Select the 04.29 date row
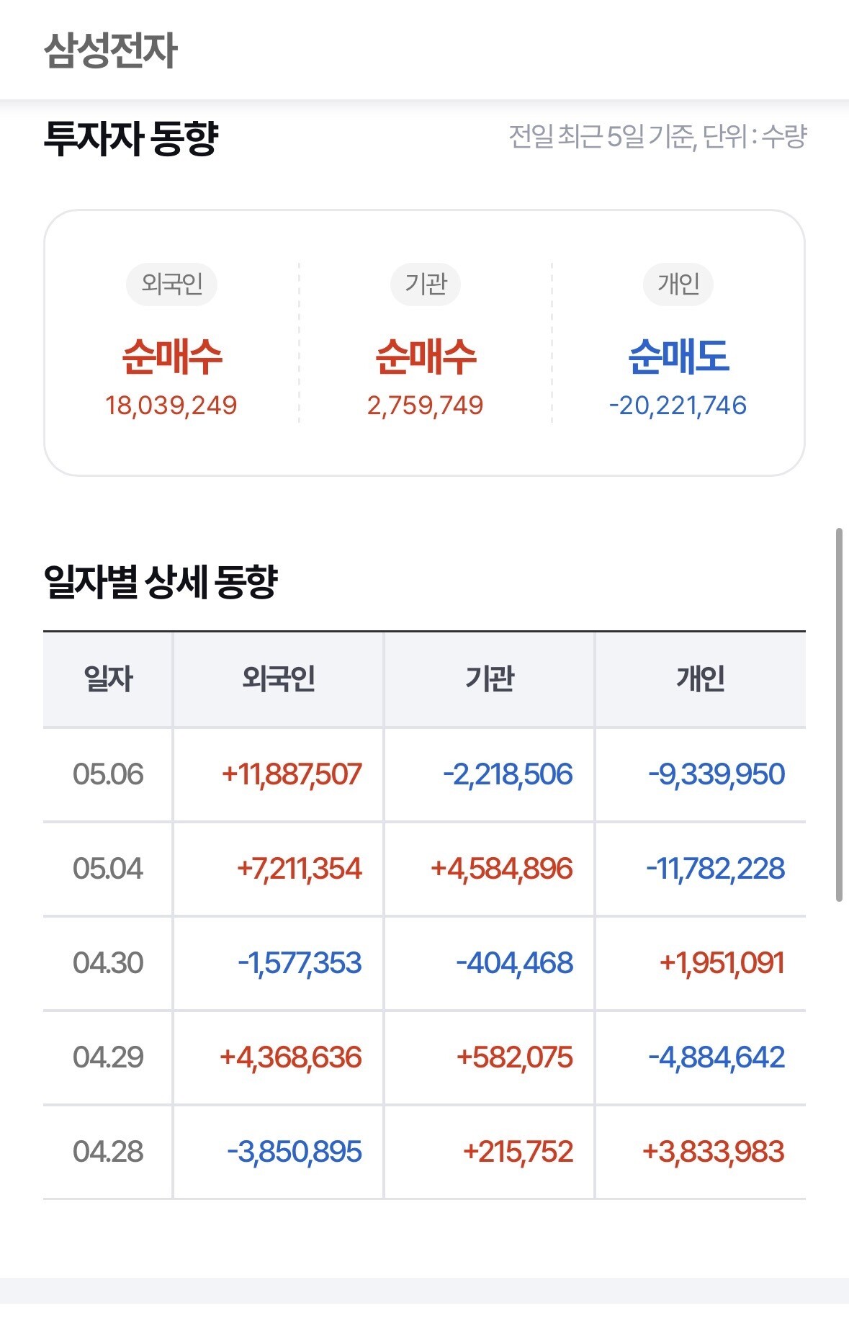849x1339 pixels. pyautogui.click(x=424, y=1058)
